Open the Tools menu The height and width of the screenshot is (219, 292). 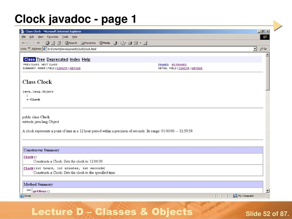click(x=65, y=37)
